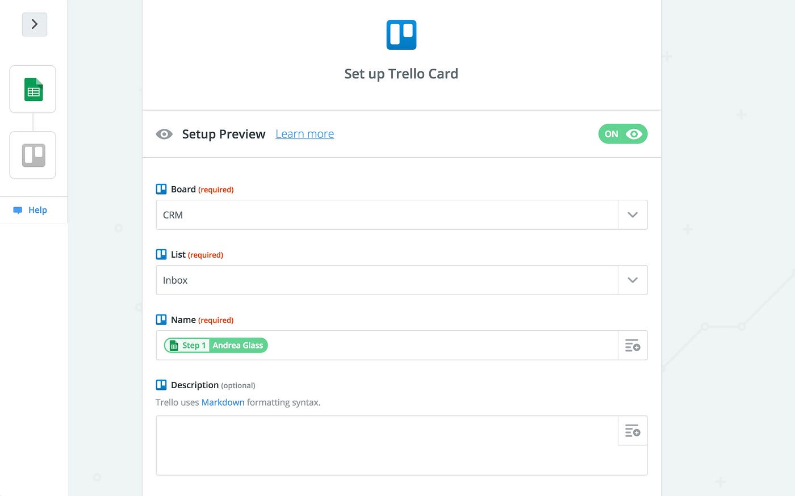This screenshot has width=795, height=496.
Task: Click the large Trello logo at top
Action: (401, 35)
